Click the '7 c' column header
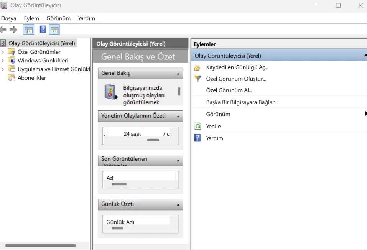The height and width of the screenshot is (250, 367). (166, 134)
